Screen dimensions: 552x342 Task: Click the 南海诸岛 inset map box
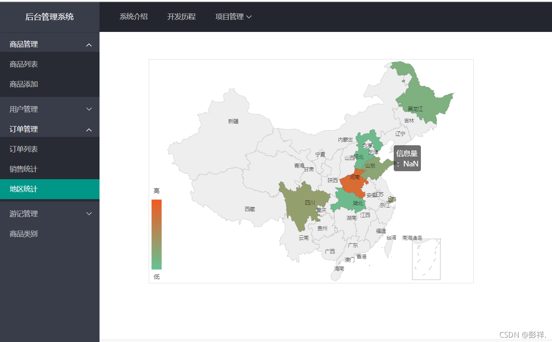pyautogui.click(x=426, y=259)
